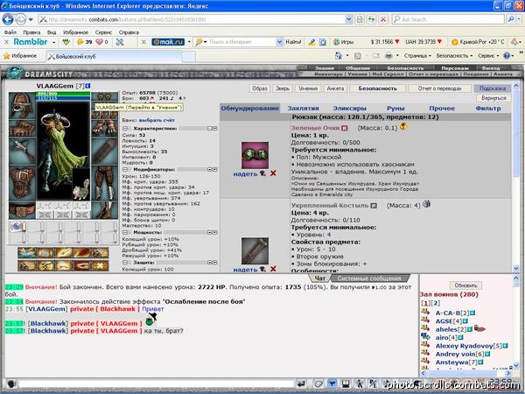The width and height of the screenshot is (525, 394).
Task: Click the last ability icon in bottom row
Action: pos(100,265)
